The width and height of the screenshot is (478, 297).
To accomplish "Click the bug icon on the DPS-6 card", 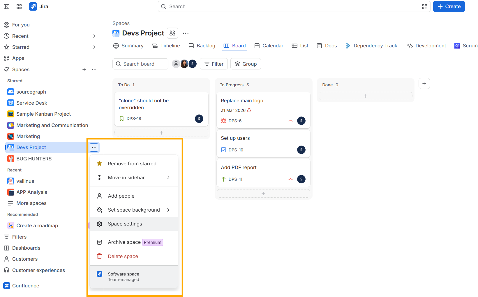I will (223, 121).
